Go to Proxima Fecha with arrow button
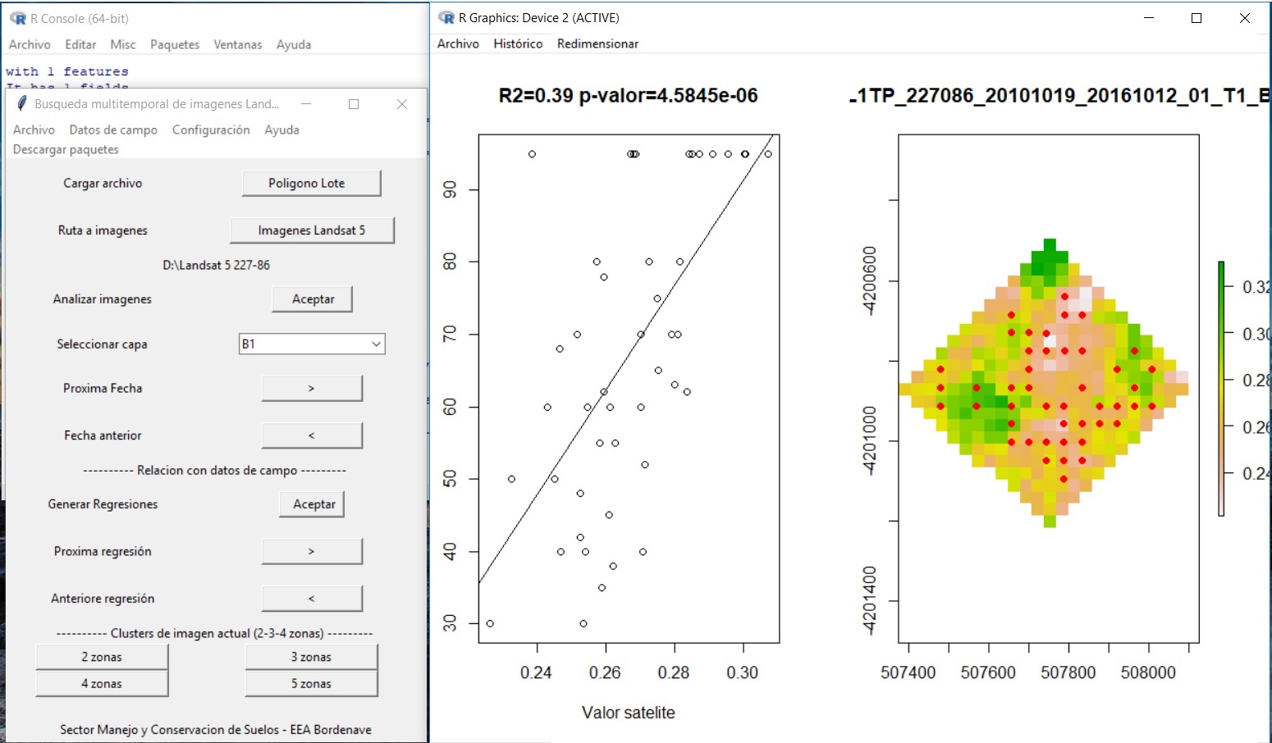The width and height of the screenshot is (1272, 743). coord(312,389)
